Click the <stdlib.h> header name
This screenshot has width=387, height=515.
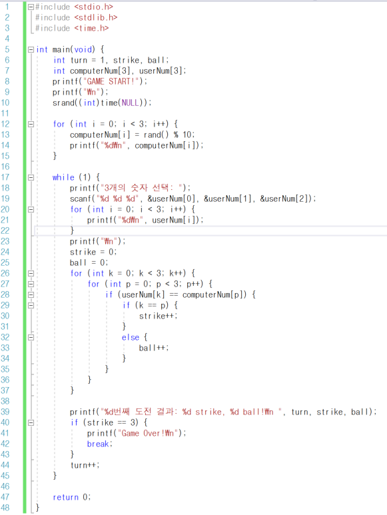click(95, 17)
